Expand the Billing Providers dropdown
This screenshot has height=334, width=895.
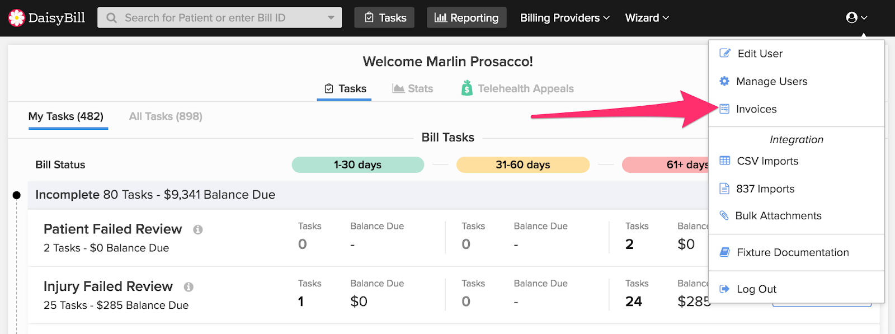click(x=564, y=18)
